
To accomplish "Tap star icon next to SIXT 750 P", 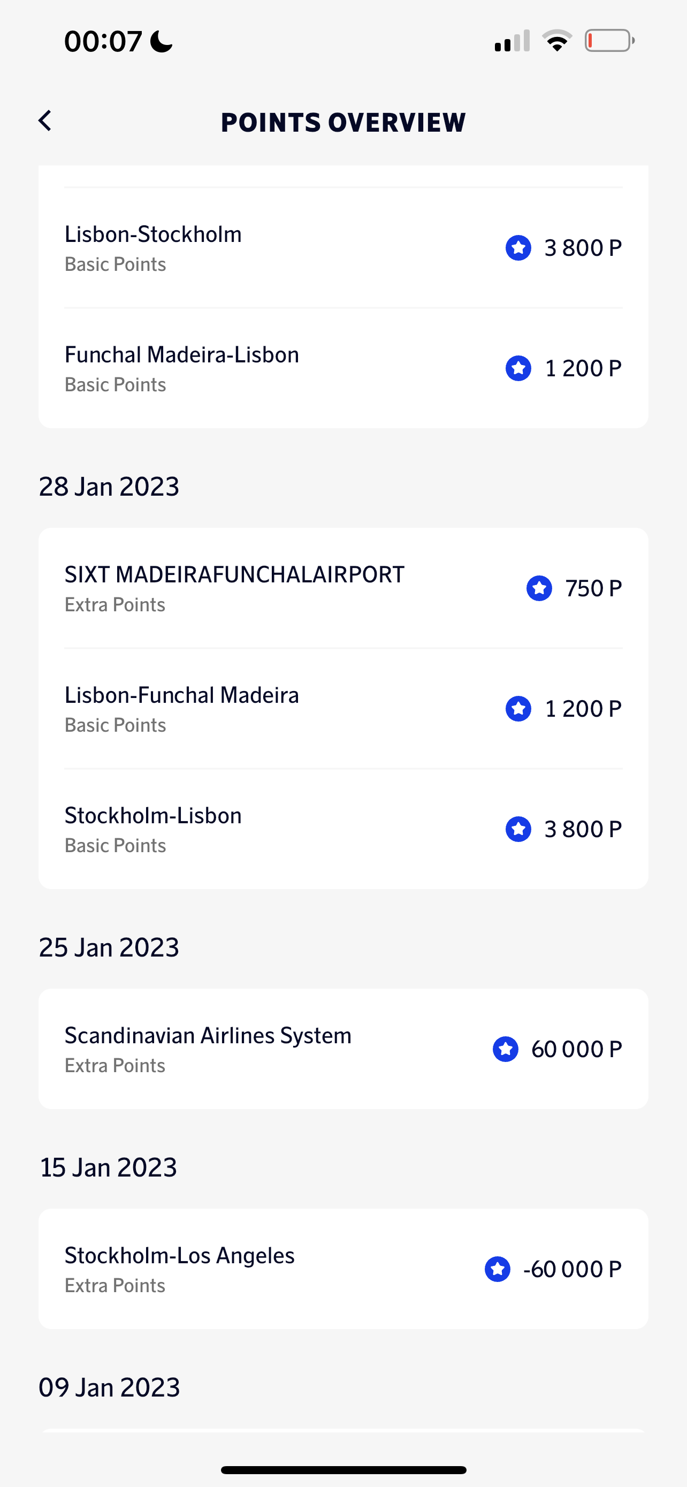I will tap(539, 588).
